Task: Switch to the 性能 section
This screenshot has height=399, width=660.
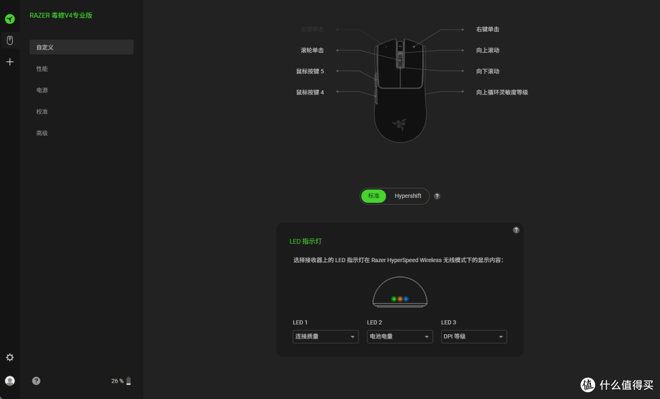Action: click(x=42, y=68)
